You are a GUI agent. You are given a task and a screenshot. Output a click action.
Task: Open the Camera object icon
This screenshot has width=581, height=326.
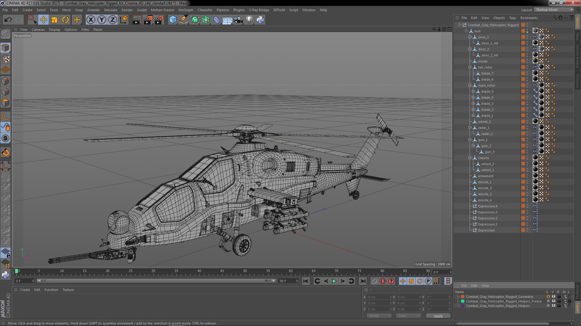coord(238,20)
